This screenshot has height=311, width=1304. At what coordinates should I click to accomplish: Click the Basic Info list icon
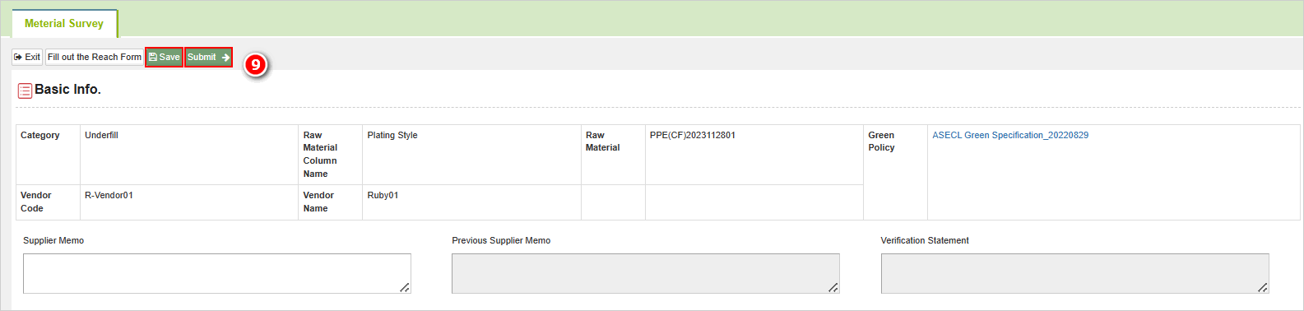coord(25,91)
